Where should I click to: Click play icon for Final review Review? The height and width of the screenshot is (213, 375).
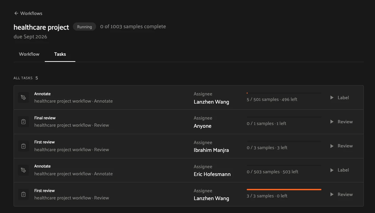(332, 122)
